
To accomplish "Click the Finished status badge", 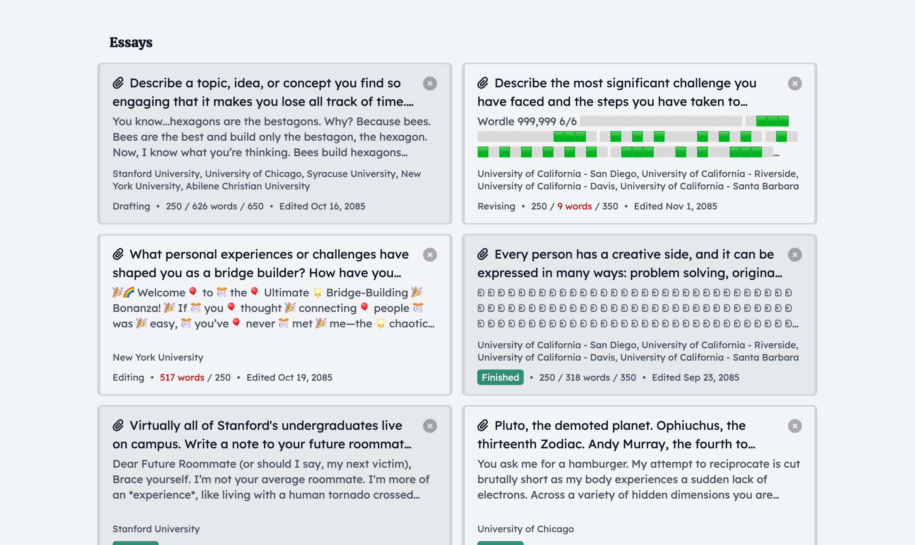I will pyautogui.click(x=500, y=377).
